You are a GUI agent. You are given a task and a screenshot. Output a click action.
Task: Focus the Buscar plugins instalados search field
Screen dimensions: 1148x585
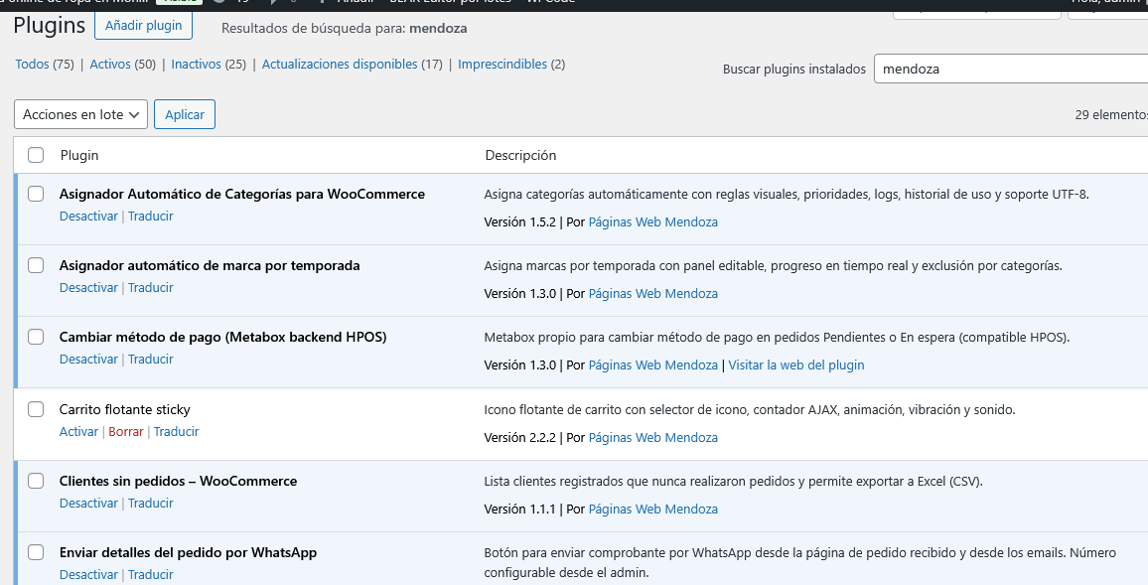pos(1010,69)
